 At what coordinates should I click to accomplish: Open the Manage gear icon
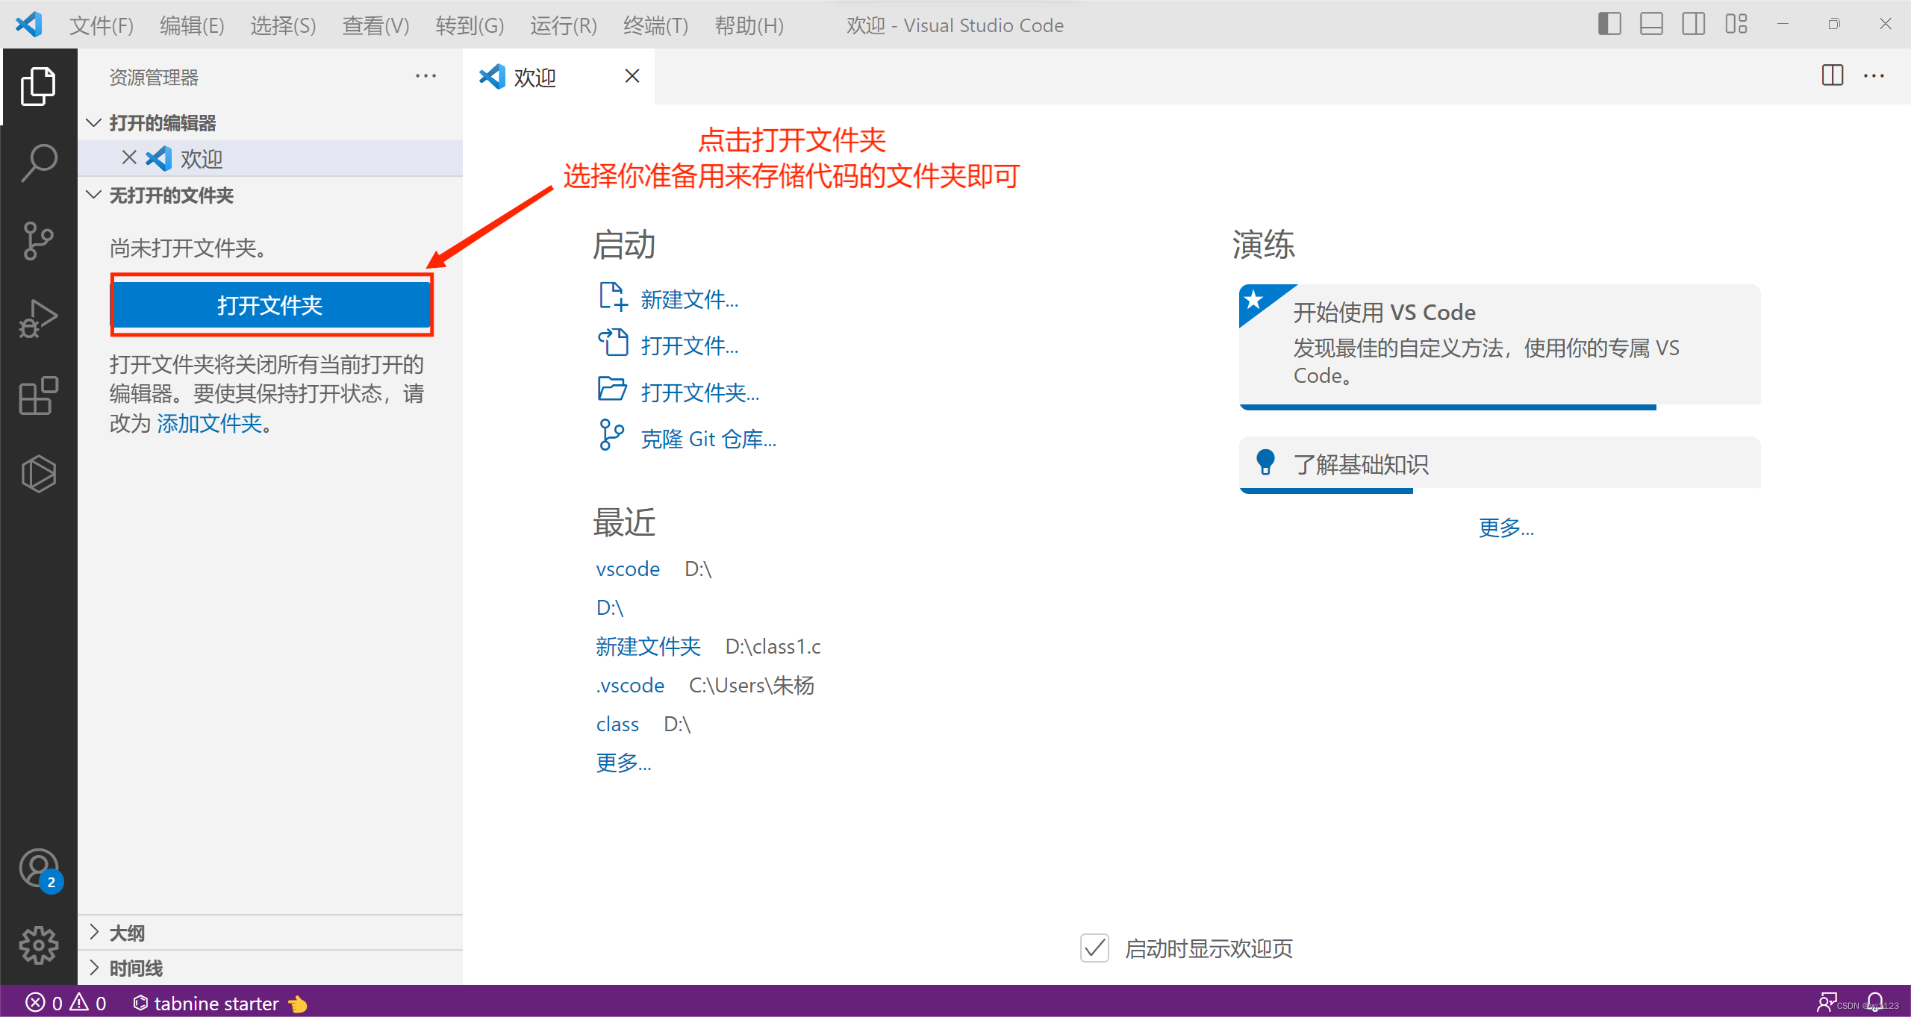39,945
